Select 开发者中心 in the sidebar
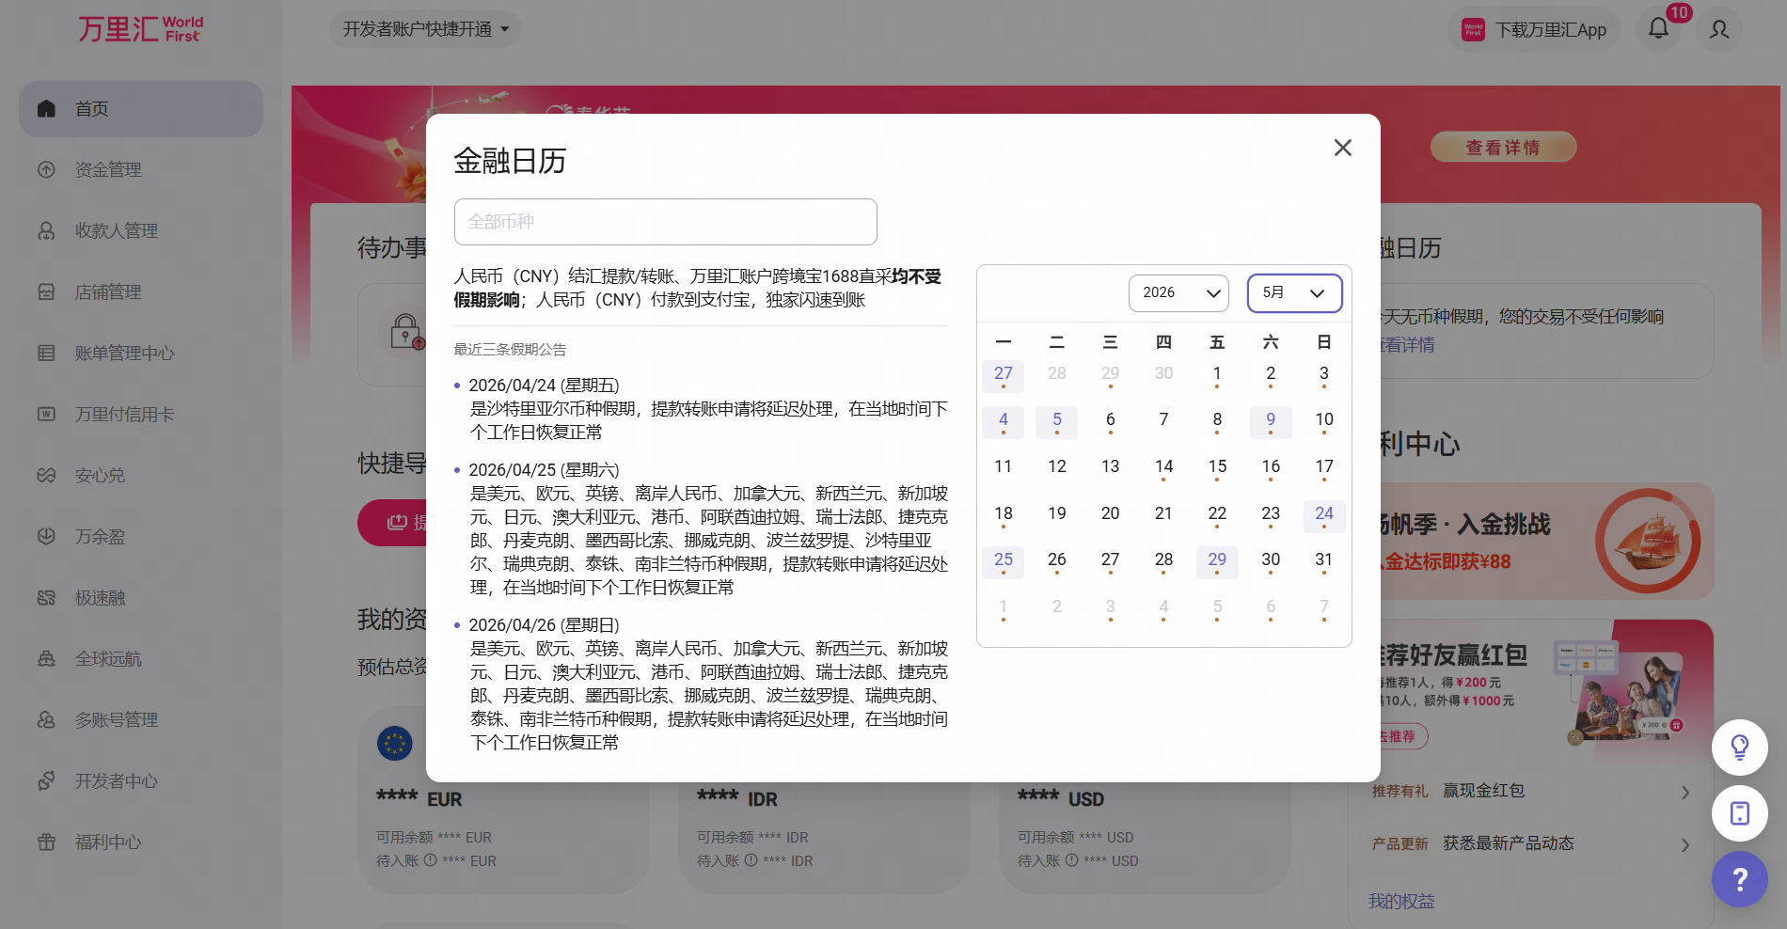Screen dimensions: 1787x929 pos(116,781)
